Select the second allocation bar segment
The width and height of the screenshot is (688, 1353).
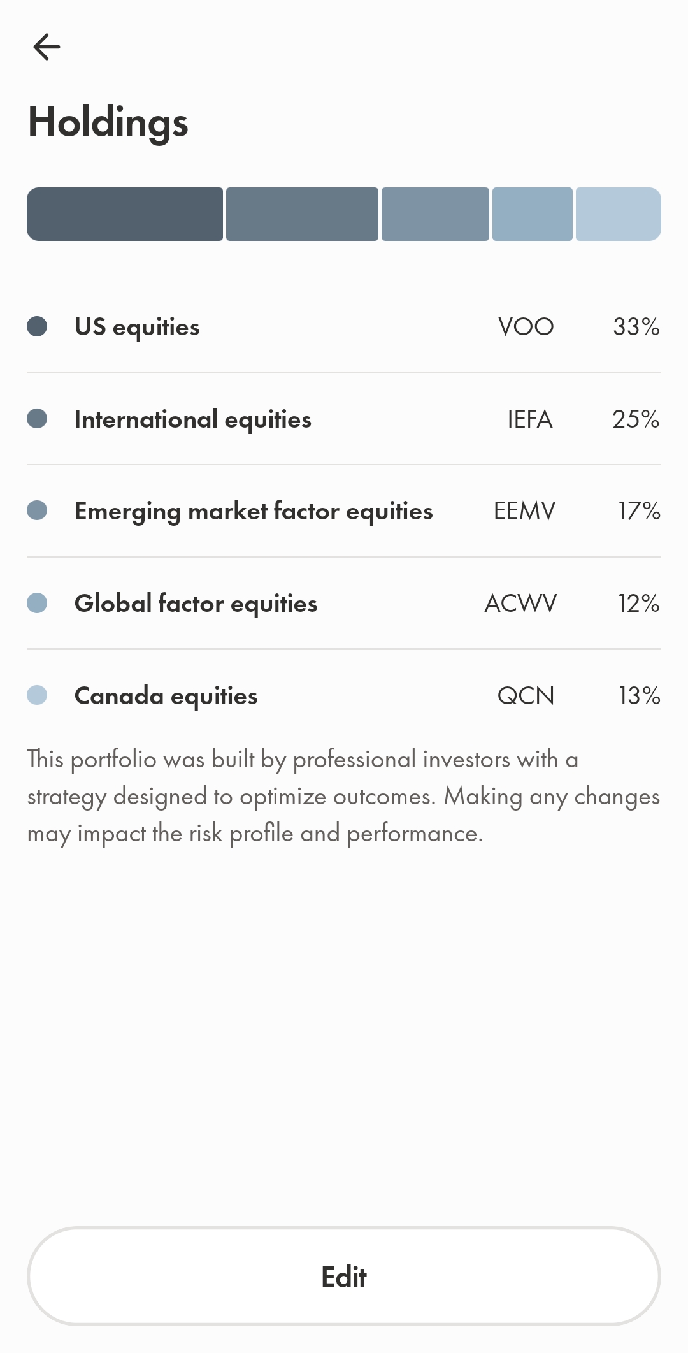coord(302,214)
